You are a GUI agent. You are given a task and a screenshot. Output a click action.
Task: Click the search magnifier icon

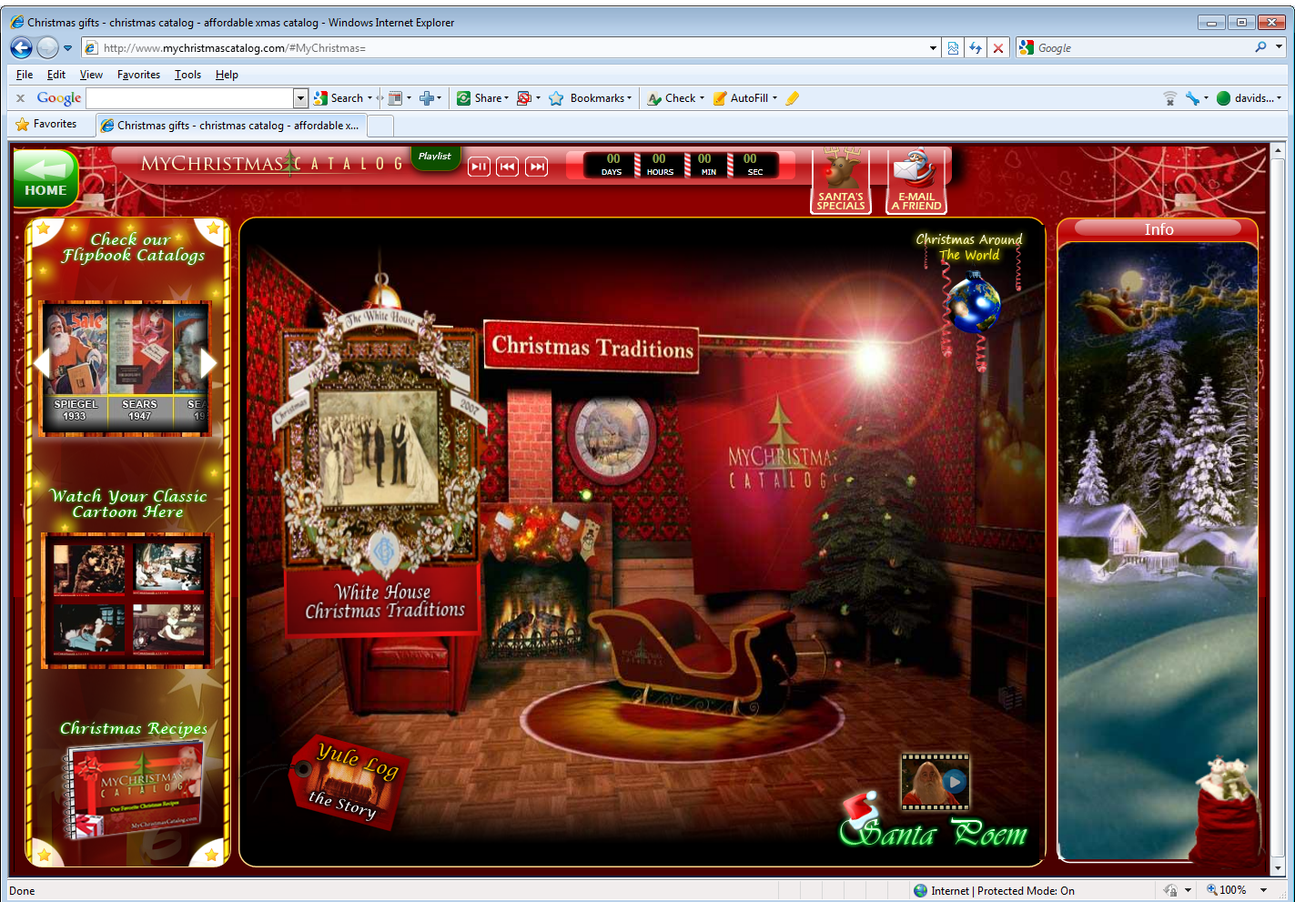(x=1260, y=47)
